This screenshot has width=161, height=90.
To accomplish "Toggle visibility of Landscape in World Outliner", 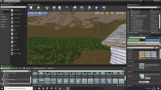I will [128, 14].
